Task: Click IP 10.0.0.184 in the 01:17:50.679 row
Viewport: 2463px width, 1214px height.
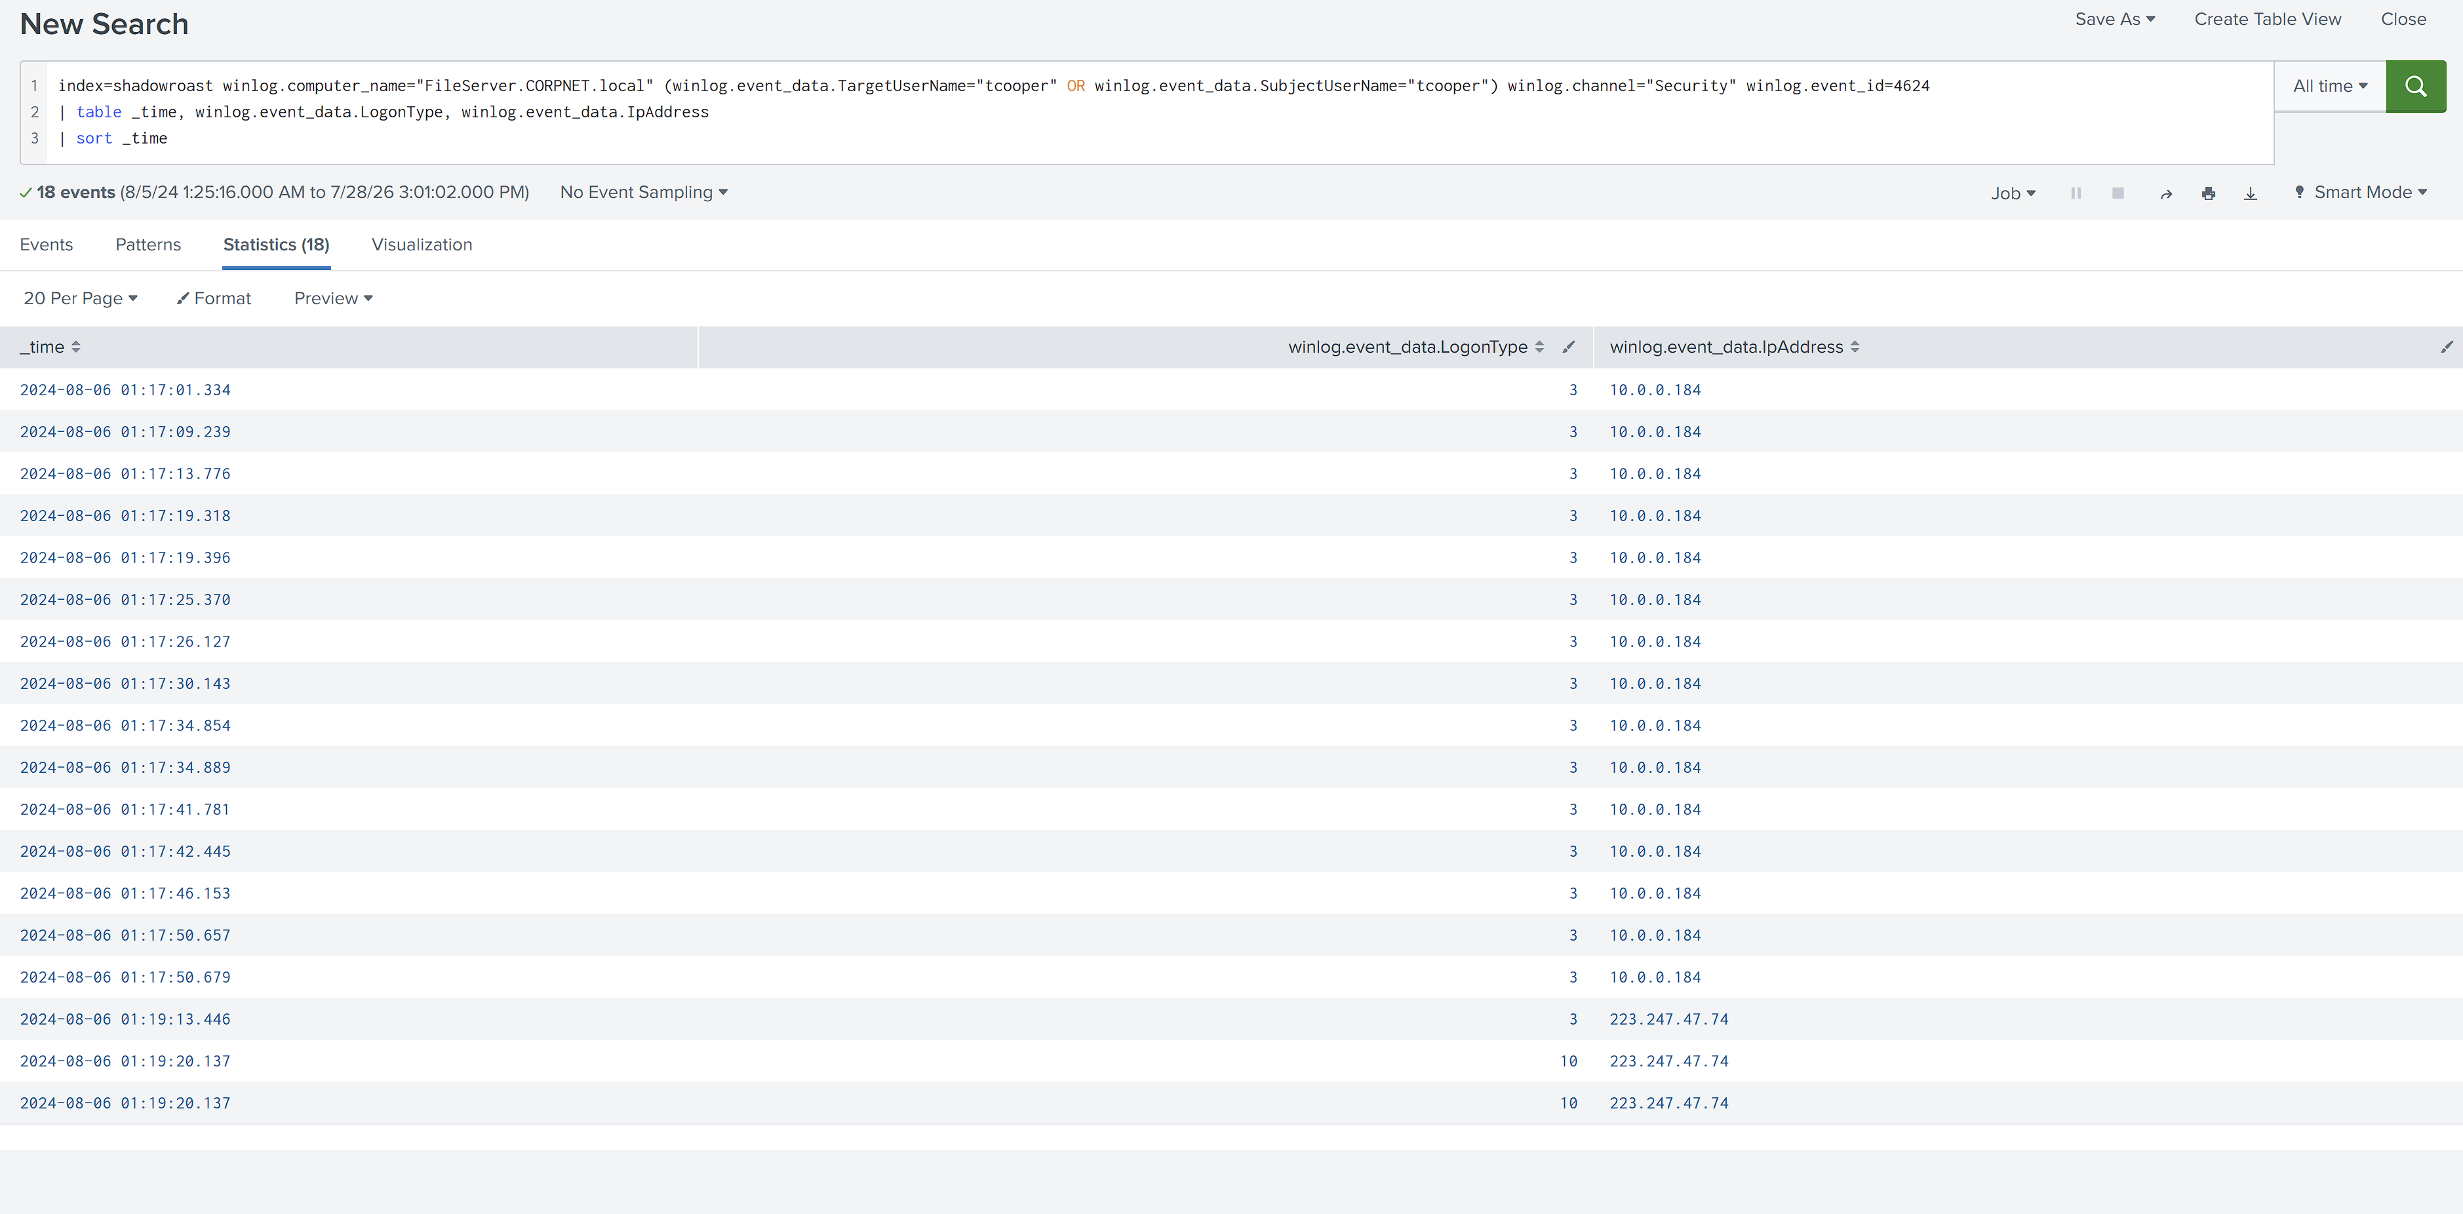Action: 1655,978
